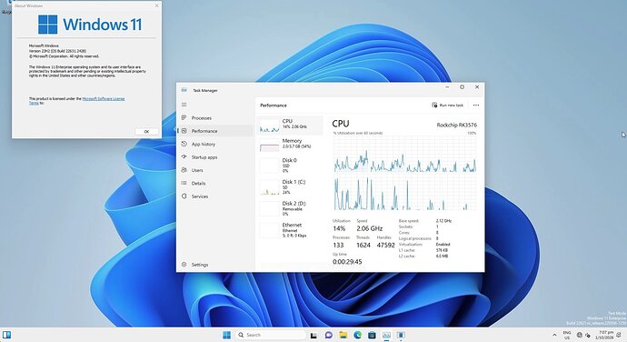Viewport: 627px width, 342px height.
Task: Close the About Windows dialog
Action: click(x=156, y=5)
